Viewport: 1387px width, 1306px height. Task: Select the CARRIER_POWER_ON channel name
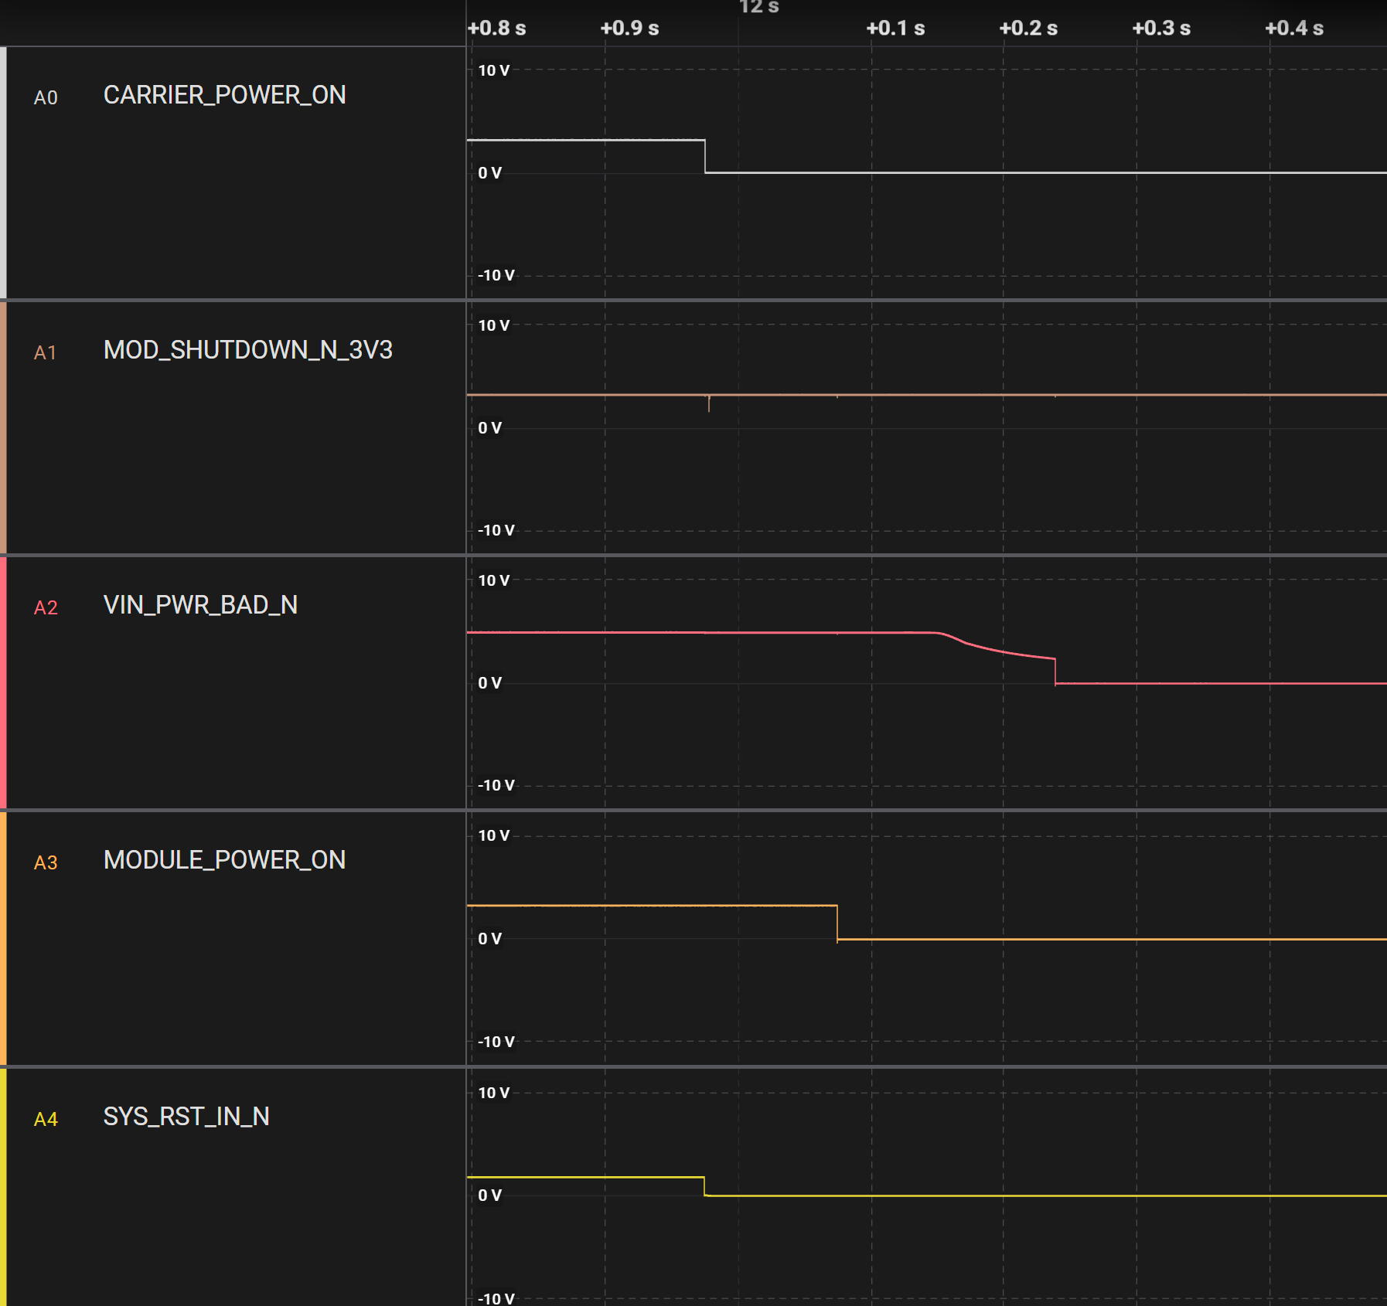(224, 95)
